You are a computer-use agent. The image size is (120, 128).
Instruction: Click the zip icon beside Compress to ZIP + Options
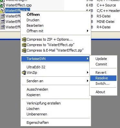coord(24,39)
